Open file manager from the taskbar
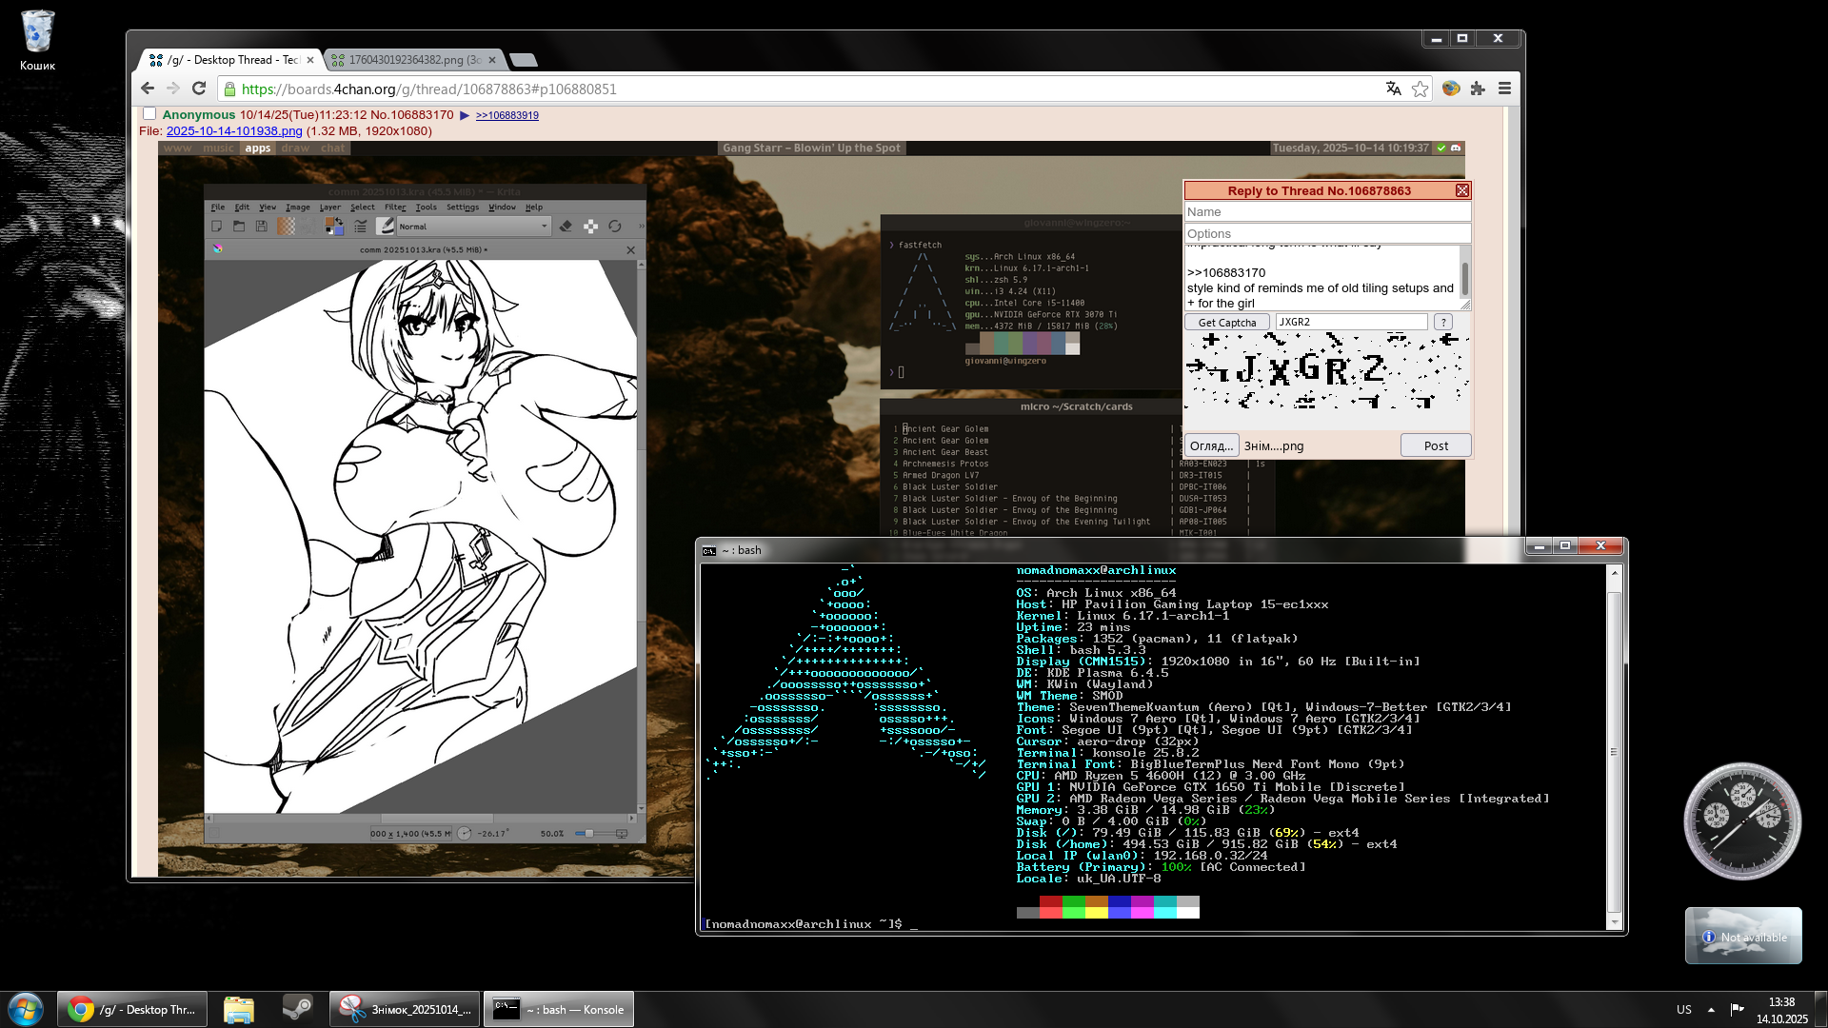This screenshot has height=1028, width=1828. click(238, 1009)
